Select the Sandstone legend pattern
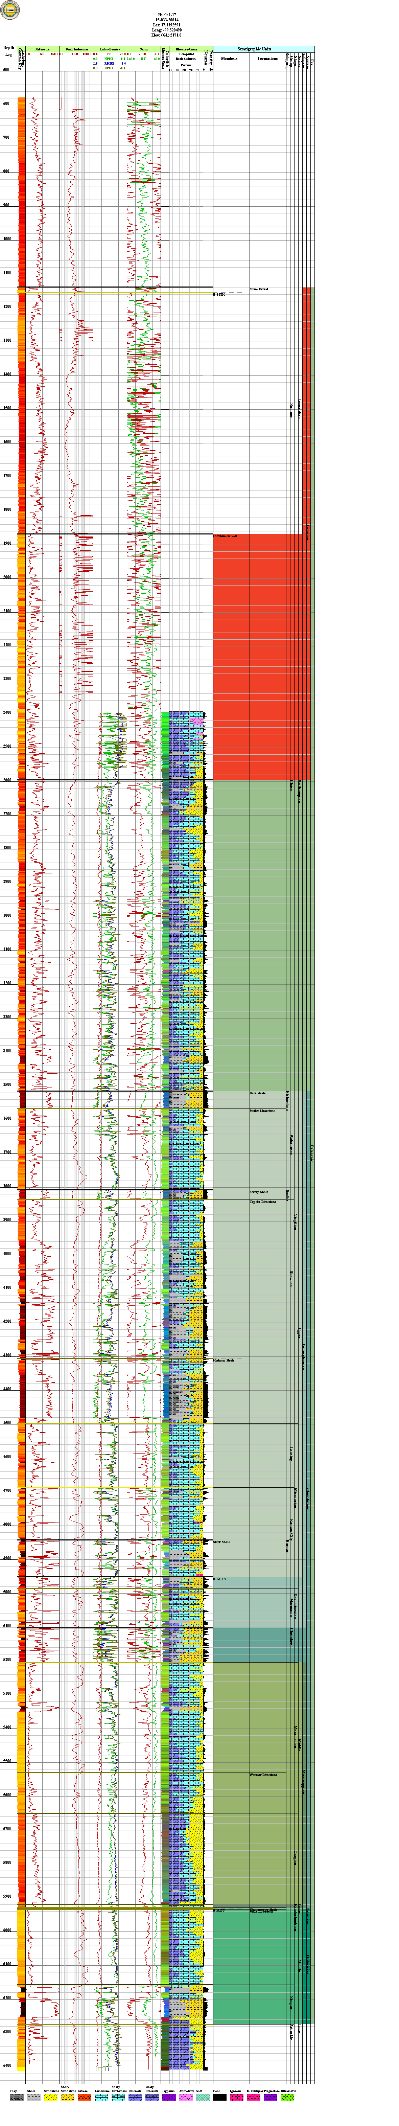399x2126 pixels. coord(50,2097)
